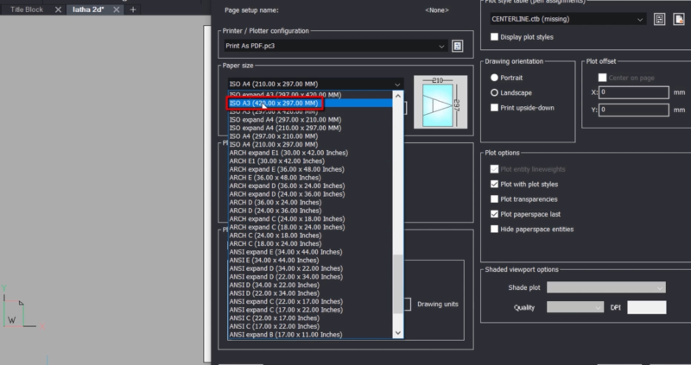This screenshot has height=365, width=691.
Task: Add a new drawing tab with plus
Action: click(x=133, y=9)
